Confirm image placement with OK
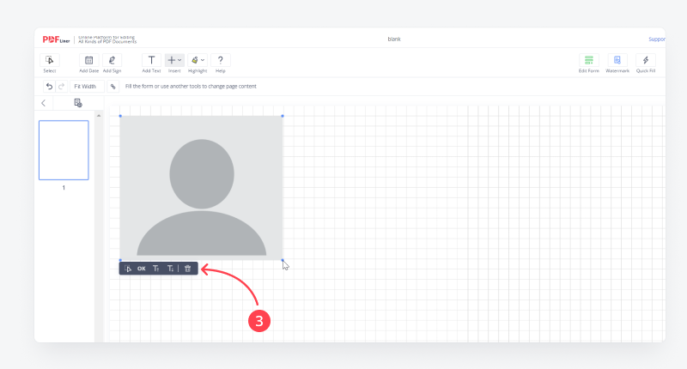Image resolution: width=687 pixels, height=369 pixels. point(142,269)
